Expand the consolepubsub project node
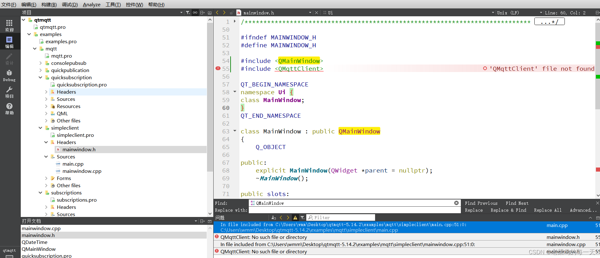The image size is (600, 258). pyautogui.click(x=41, y=63)
